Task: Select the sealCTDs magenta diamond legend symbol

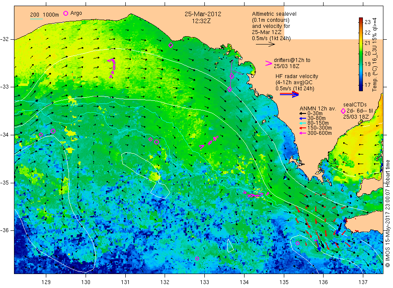Action: click(x=343, y=111)
